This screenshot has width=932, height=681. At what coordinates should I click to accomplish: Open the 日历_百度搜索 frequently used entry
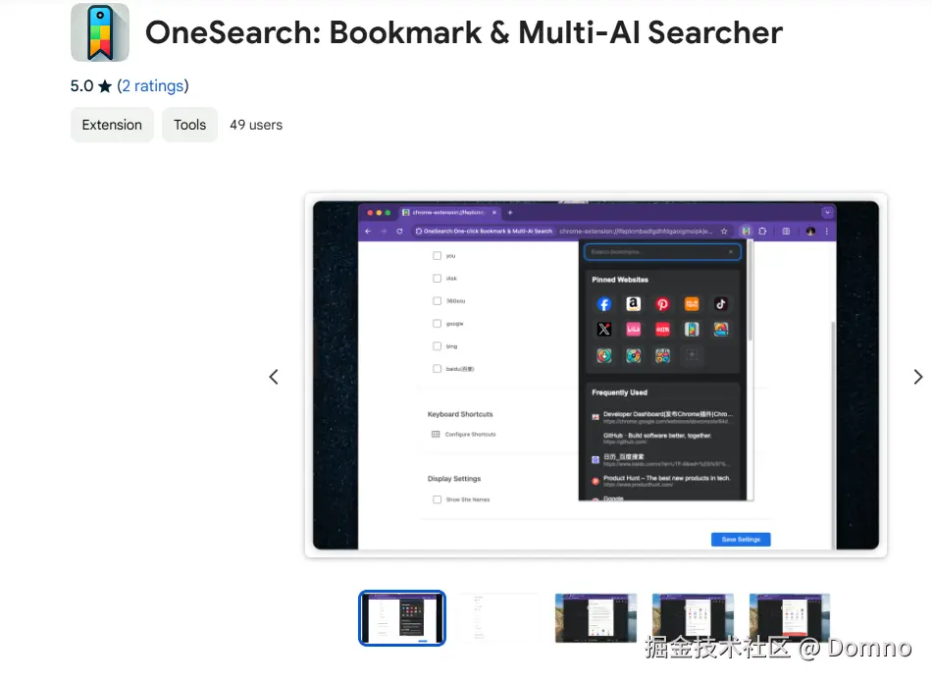point(662,460)
